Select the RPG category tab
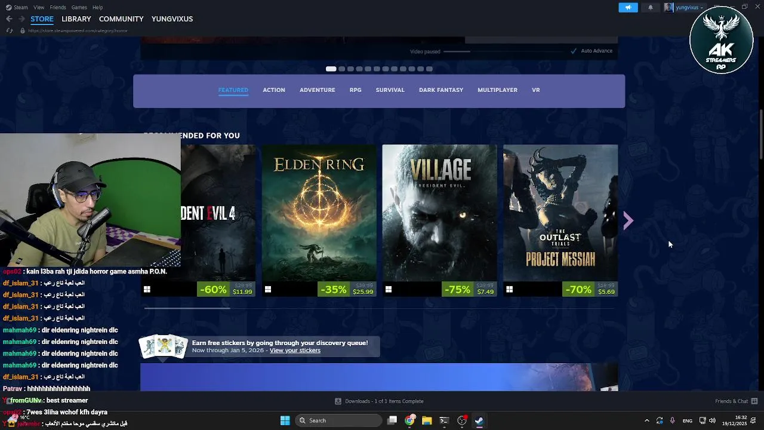Image resolution: width=764 pixels, height=430 pixels. pos(356,90)
